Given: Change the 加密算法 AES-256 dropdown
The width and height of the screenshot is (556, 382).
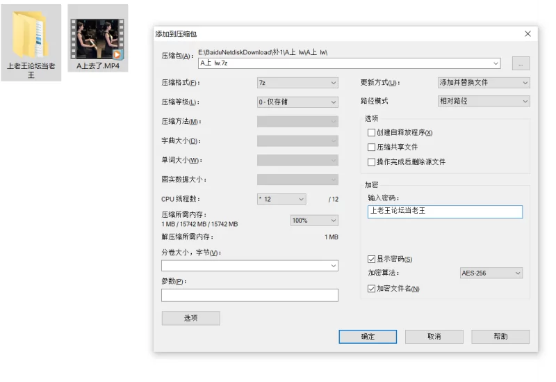Looking at the screenshot, I should click(x=491, y=273).
